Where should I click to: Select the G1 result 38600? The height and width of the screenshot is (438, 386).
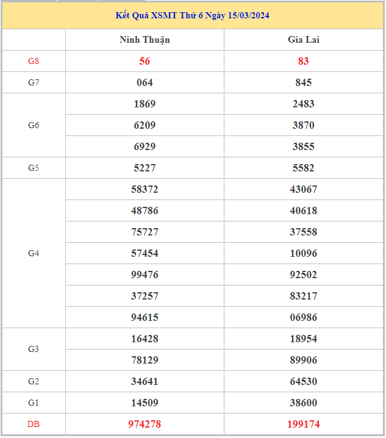pyautogui.click(x=303, y=403)
